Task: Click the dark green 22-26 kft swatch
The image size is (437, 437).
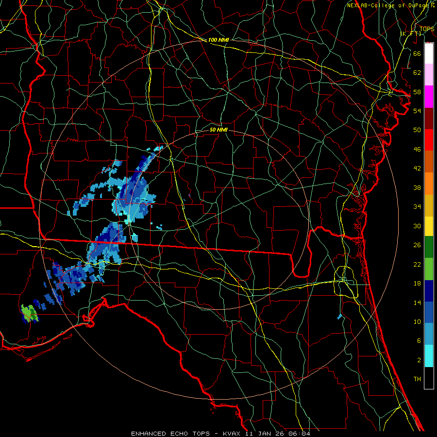Action: point(429,247)
